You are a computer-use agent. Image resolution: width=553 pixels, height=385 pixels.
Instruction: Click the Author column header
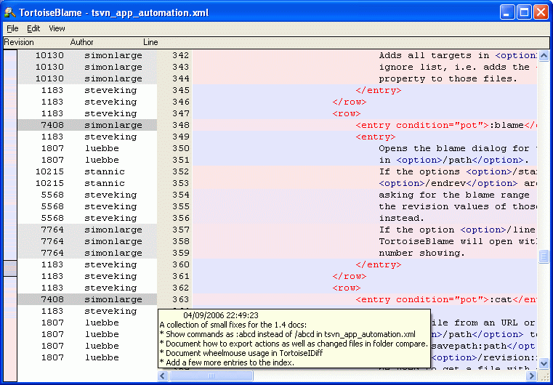click(x=82, y=42)
